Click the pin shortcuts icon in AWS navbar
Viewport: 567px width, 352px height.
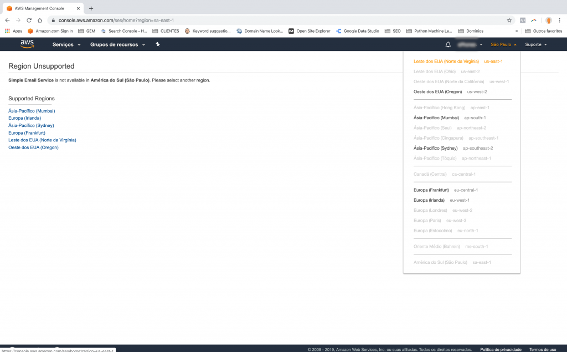(x=158, y=44)
